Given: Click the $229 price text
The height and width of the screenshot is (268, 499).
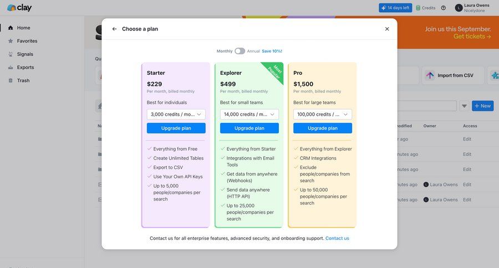Looking at the screenshot, I should (x=154, y=84).
